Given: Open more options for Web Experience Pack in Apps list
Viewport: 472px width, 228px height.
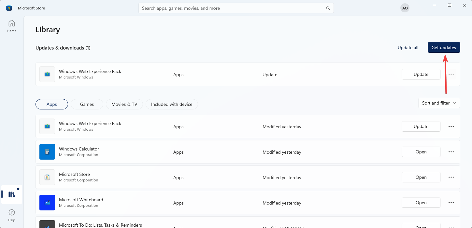Looking at the screenshot, I should point(451,126).
